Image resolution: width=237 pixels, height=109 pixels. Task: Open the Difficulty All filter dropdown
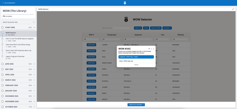181,39
